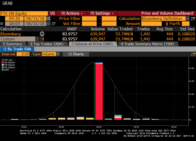Toggle the checkbox beside the 16:03 end time
Viewport: 196px width, 141px height.
[2, 24]
